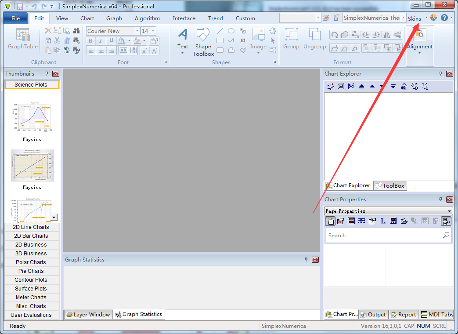The width and height of the screenshot is (458, 334).
Task: Switch to the Chart ribbon tab
Action: click(x=87, y=18)
